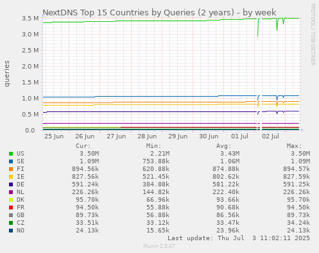Viewport: 319px width, 253px height.
Task: Click the 'queries' vertical axis label
Action: (6, 74)
